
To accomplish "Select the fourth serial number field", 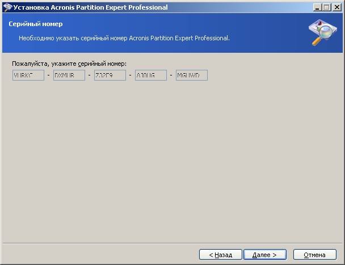I will tap(151, 75).
